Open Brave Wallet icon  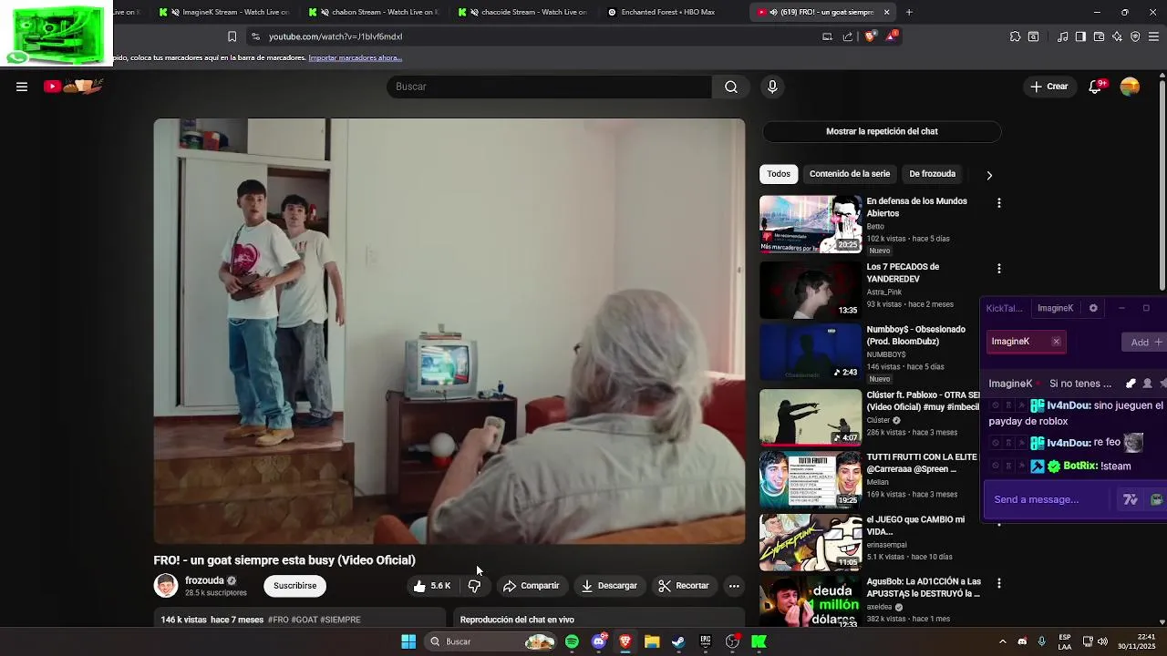[x=1099, y=36]
